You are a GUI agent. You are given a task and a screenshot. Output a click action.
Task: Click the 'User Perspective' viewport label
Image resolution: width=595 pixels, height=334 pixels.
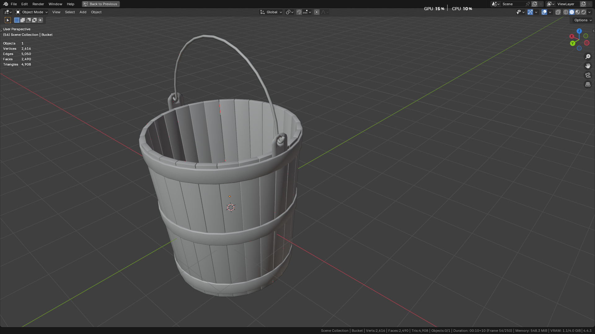(x=17, y=29)
